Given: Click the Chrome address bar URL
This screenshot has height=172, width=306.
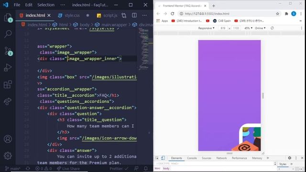Looking at the screenshot, I should pos(207,14).
